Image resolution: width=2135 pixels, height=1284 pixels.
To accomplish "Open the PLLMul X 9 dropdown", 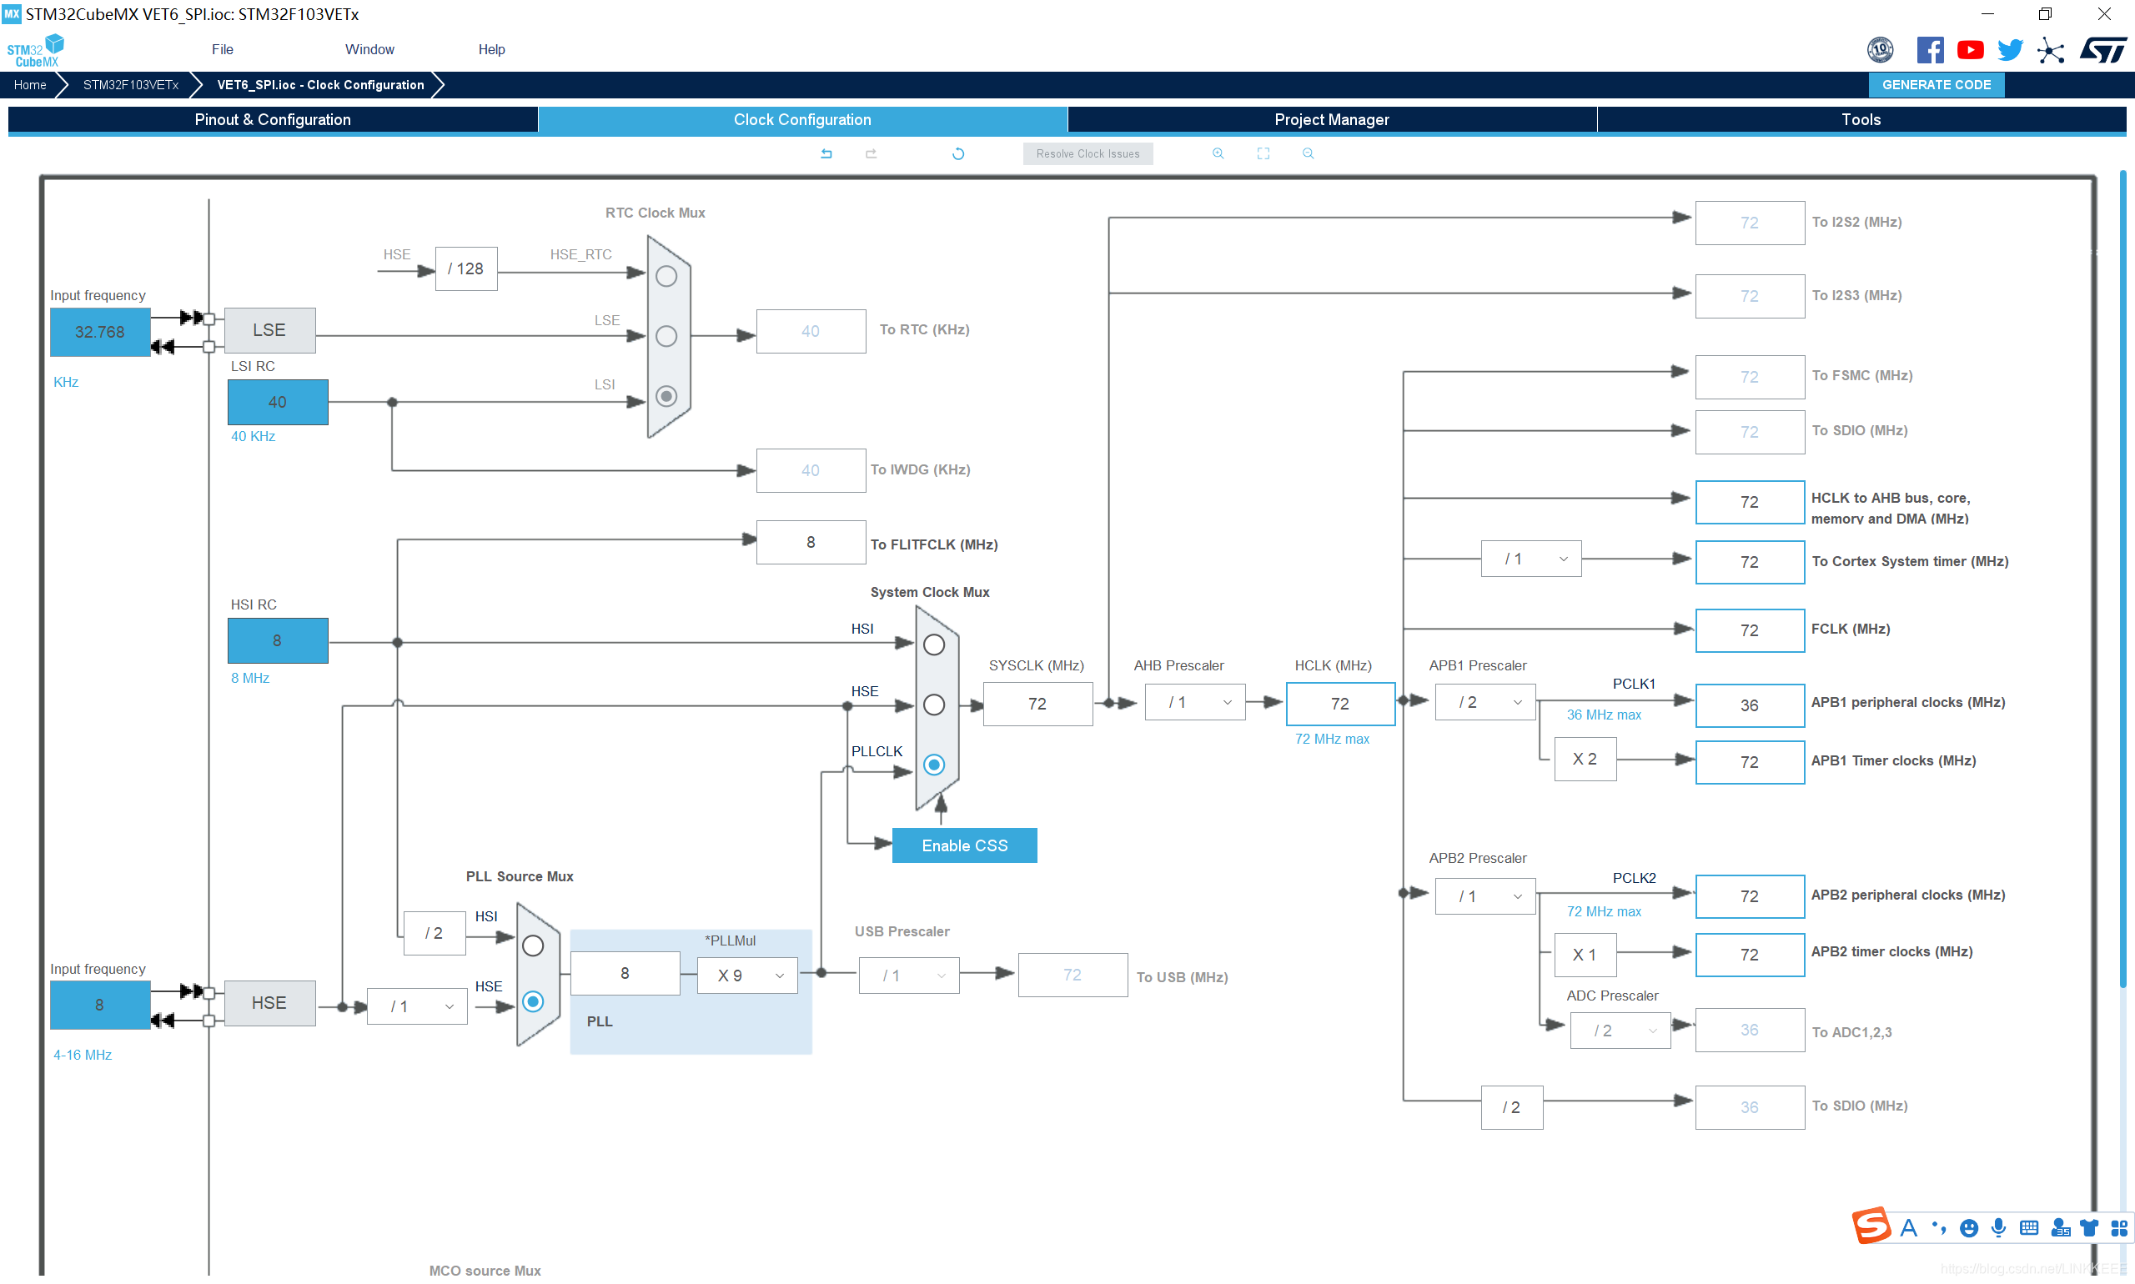I will click(747, 976).
